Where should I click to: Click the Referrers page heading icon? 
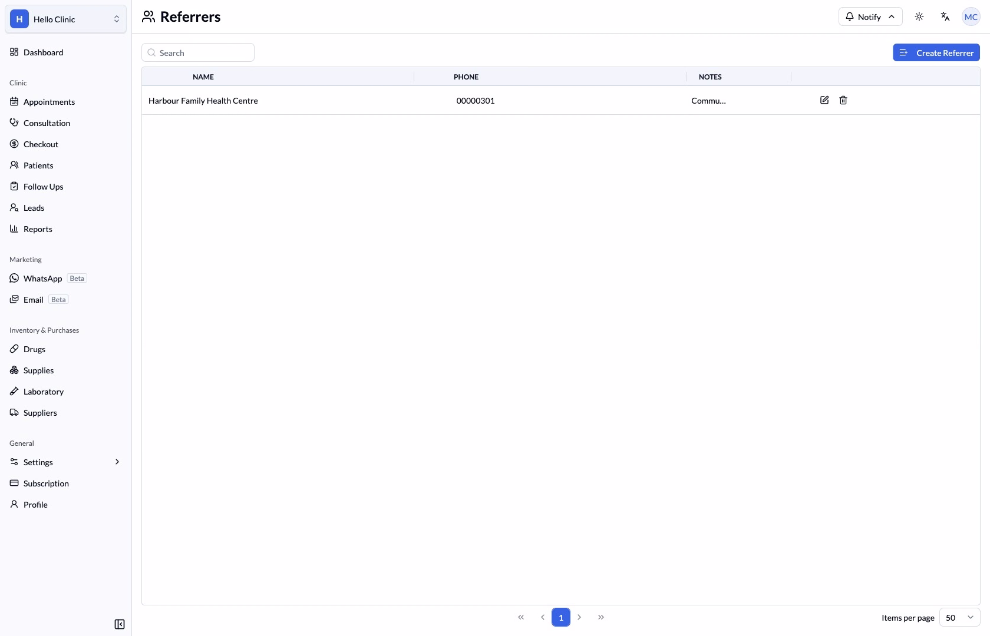click(x=148, y=16)
